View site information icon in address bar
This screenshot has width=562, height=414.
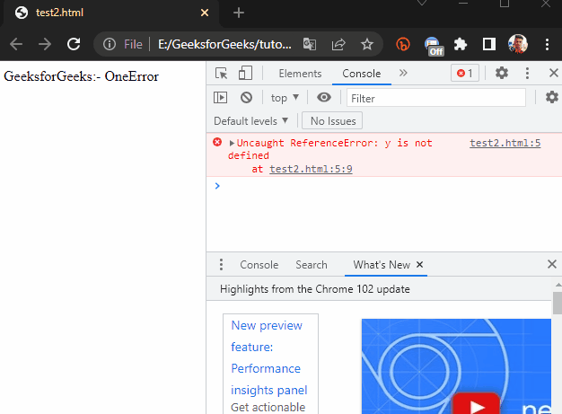110,44
